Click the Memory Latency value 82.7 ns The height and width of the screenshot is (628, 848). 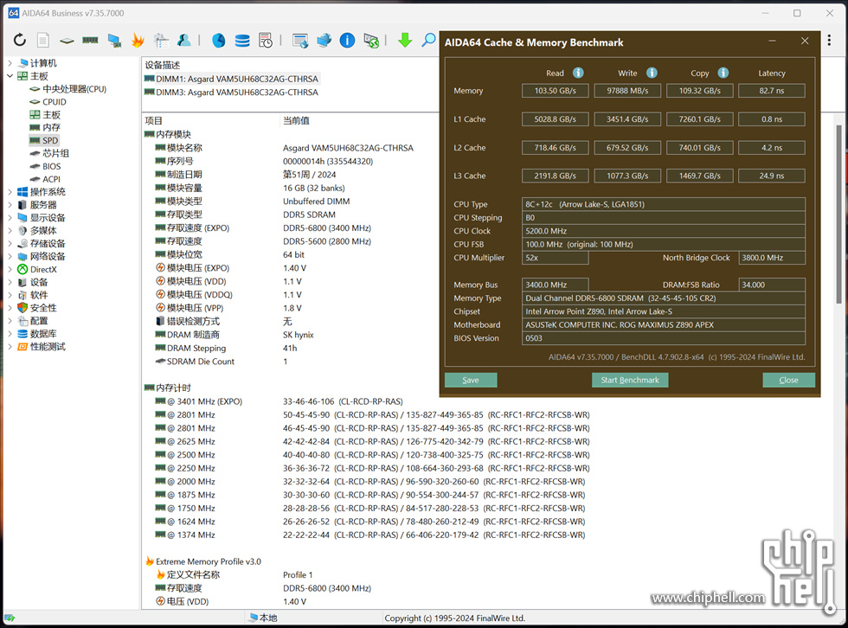point(771,91)
